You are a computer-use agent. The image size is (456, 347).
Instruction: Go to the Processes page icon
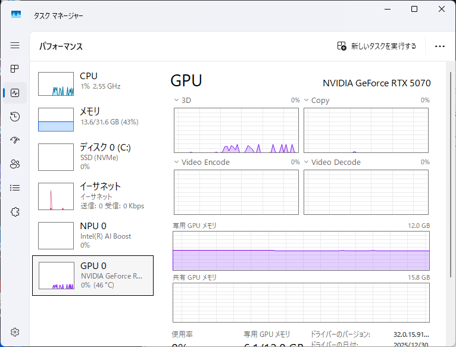tap(15, 69)
